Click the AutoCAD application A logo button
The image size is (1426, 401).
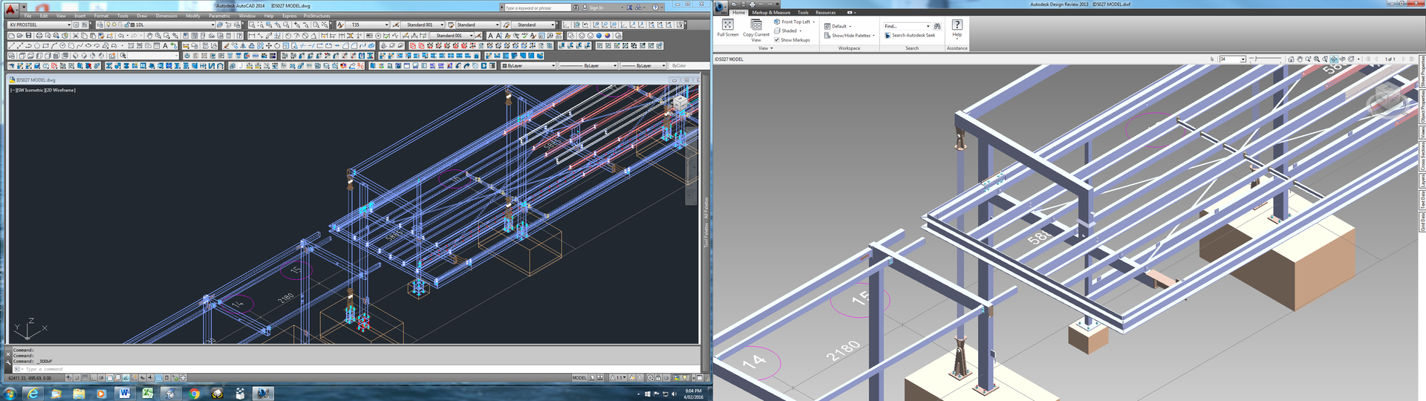click(10, 9)
